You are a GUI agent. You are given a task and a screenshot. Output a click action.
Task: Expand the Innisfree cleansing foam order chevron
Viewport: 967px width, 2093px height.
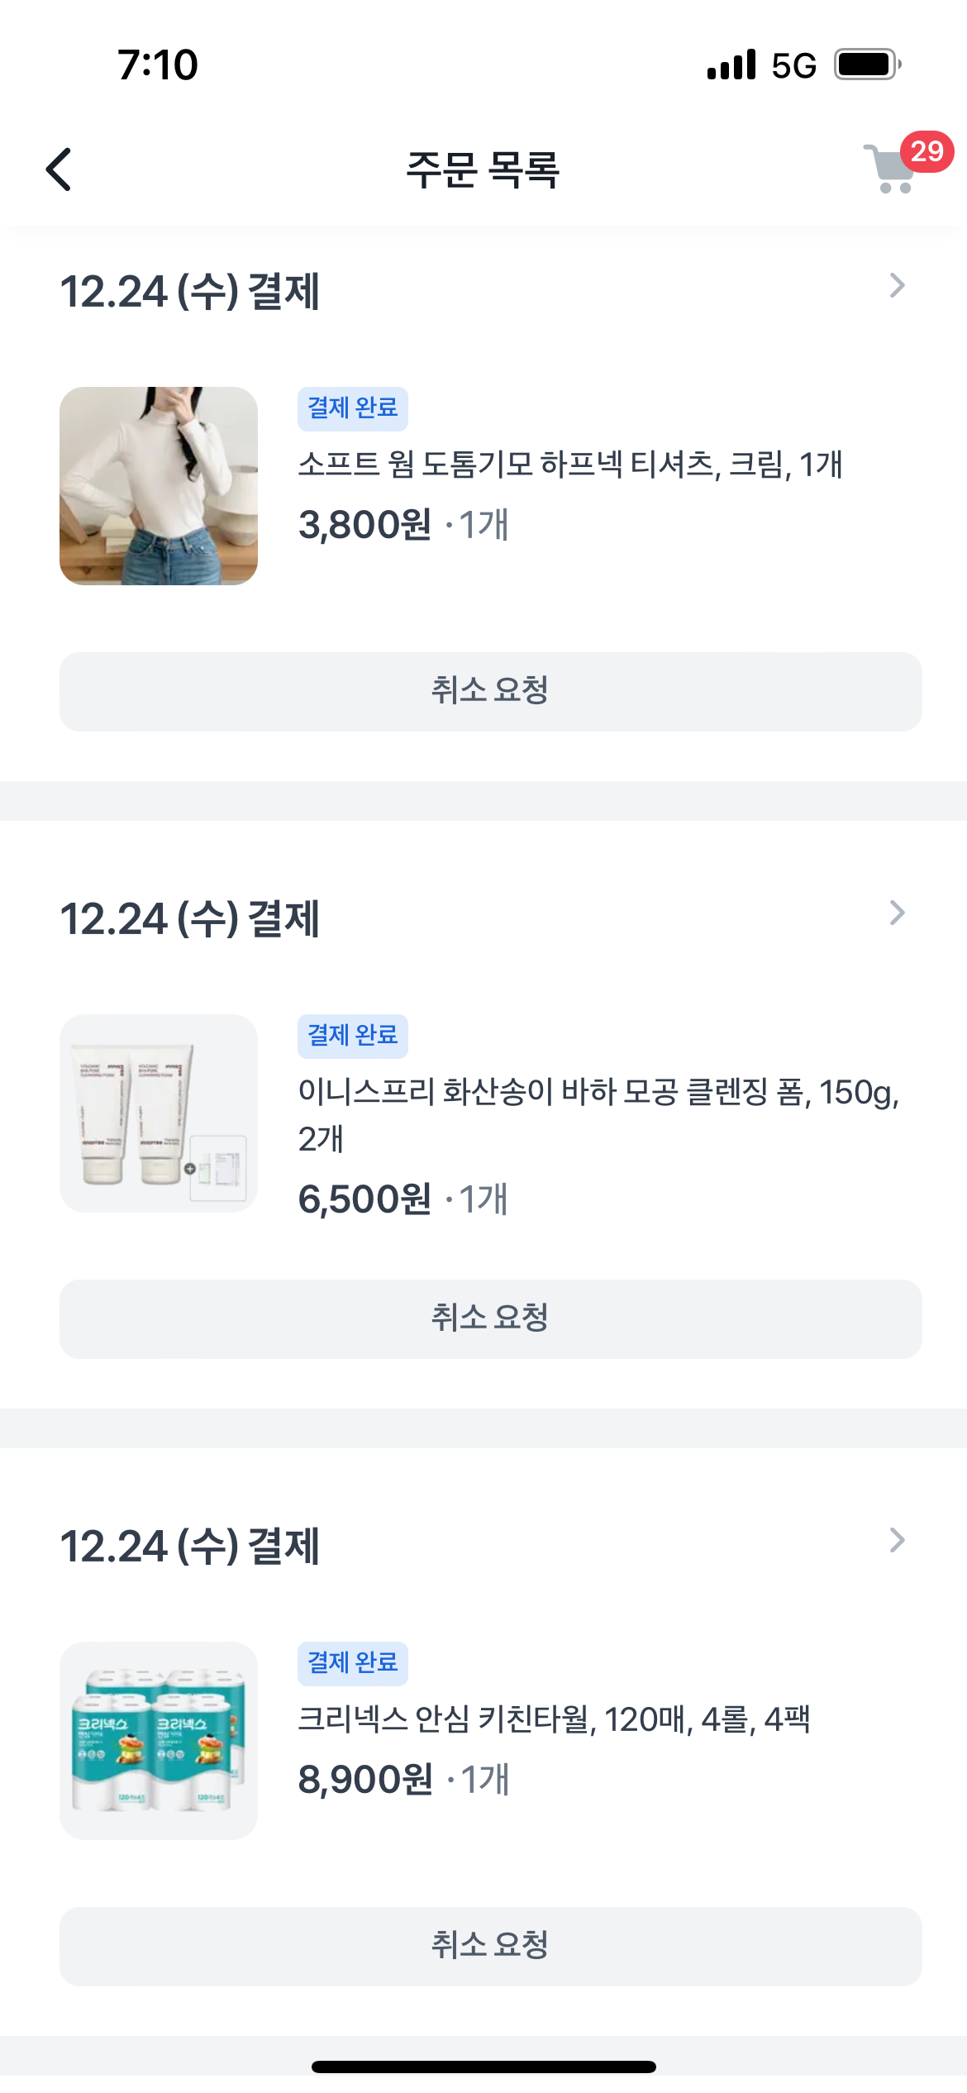click(897, 913)
